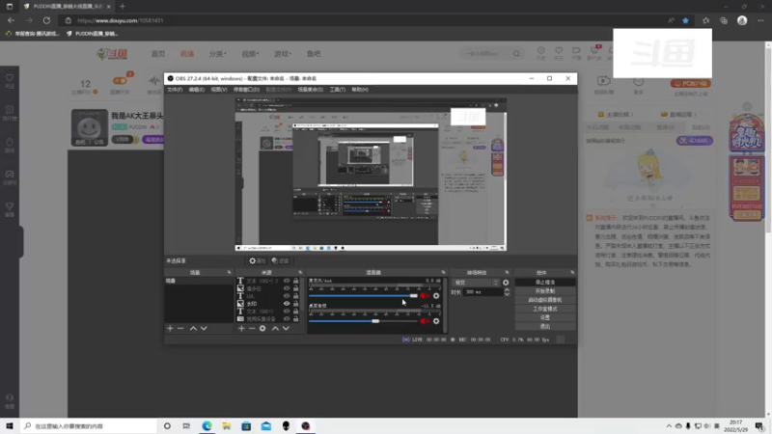Open scene transition properties gear
Screen dimensions: 772x434
506,283
